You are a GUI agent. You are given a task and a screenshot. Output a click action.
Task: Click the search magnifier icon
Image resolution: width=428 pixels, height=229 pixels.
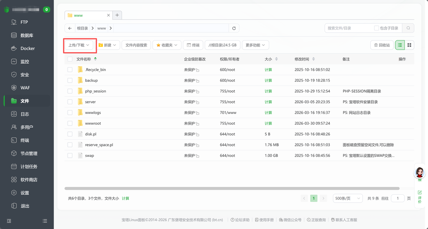coord(408,28)
